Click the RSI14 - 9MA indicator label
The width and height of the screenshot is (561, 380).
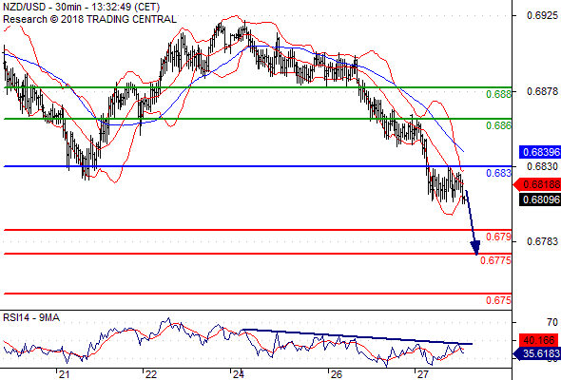31,317
